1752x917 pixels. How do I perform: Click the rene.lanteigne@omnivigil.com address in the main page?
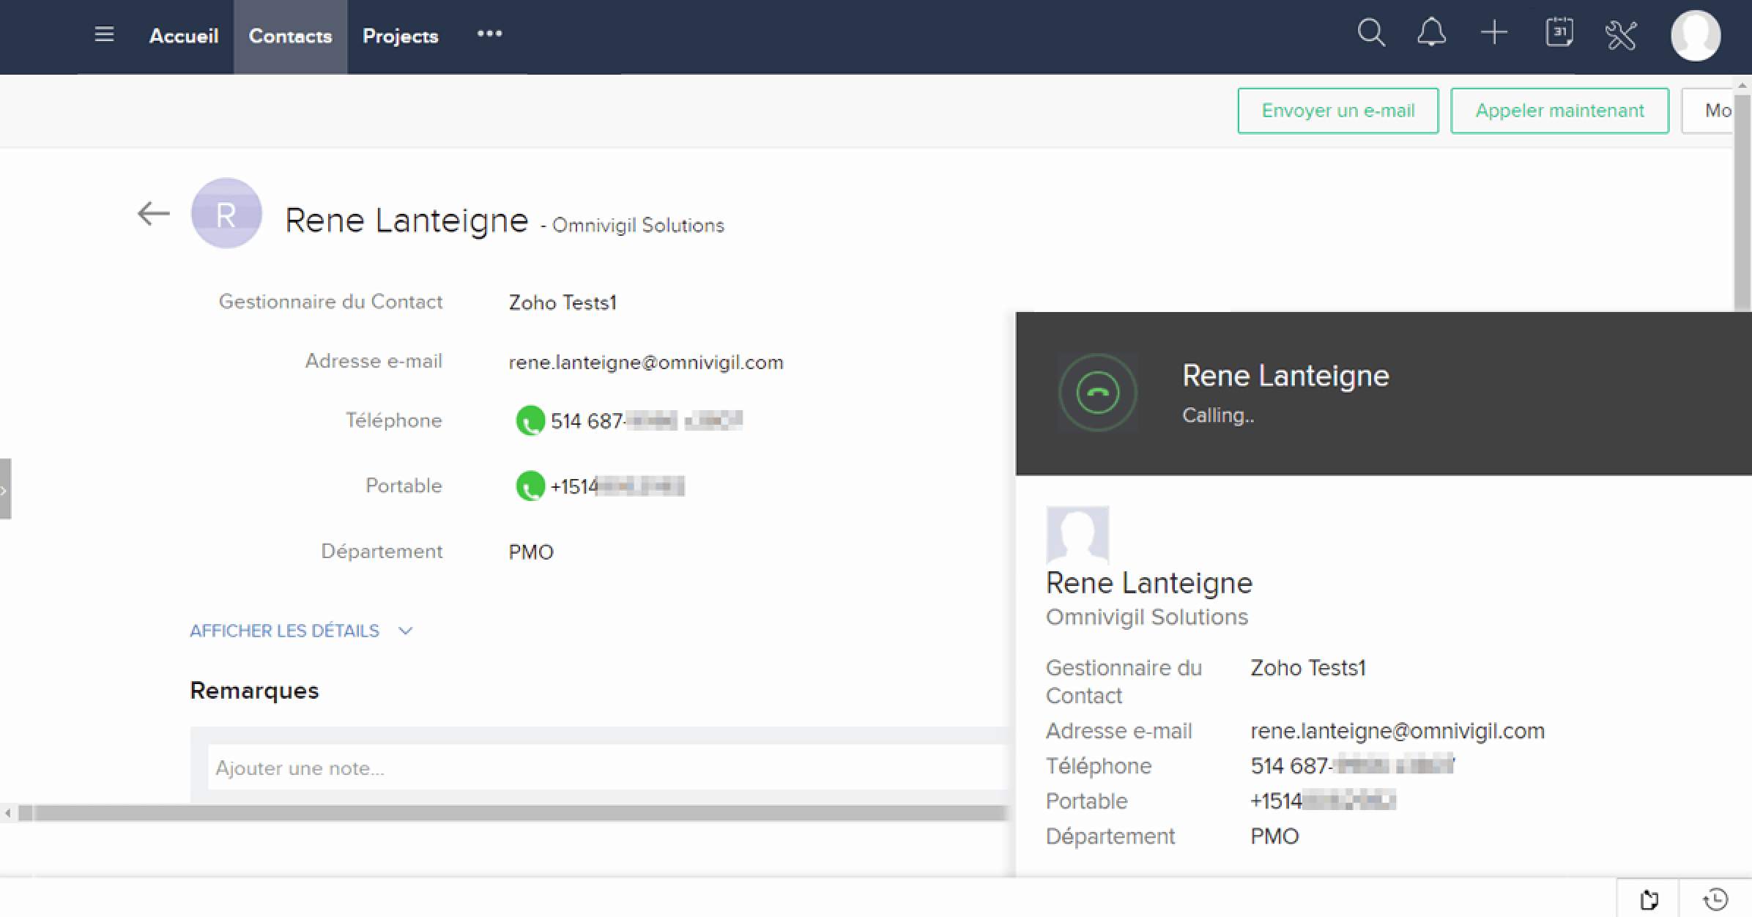646,363
